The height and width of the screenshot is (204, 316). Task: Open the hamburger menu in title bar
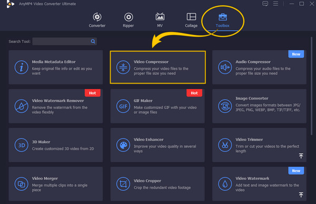tap(275, 4)
